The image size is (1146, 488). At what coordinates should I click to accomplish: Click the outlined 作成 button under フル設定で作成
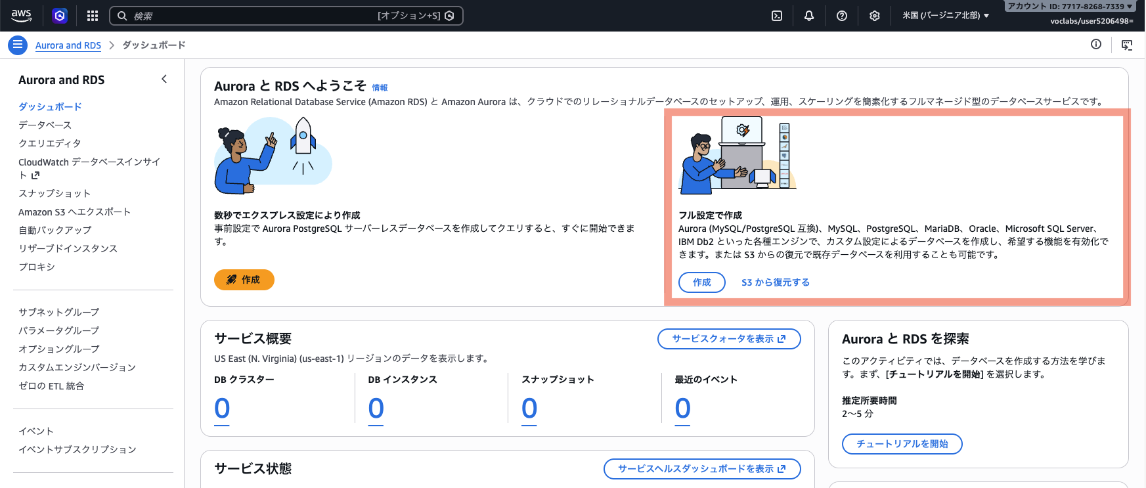[702, 282]
